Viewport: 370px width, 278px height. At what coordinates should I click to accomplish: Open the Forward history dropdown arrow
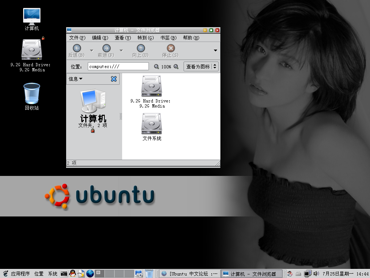[x=121, y=50]
